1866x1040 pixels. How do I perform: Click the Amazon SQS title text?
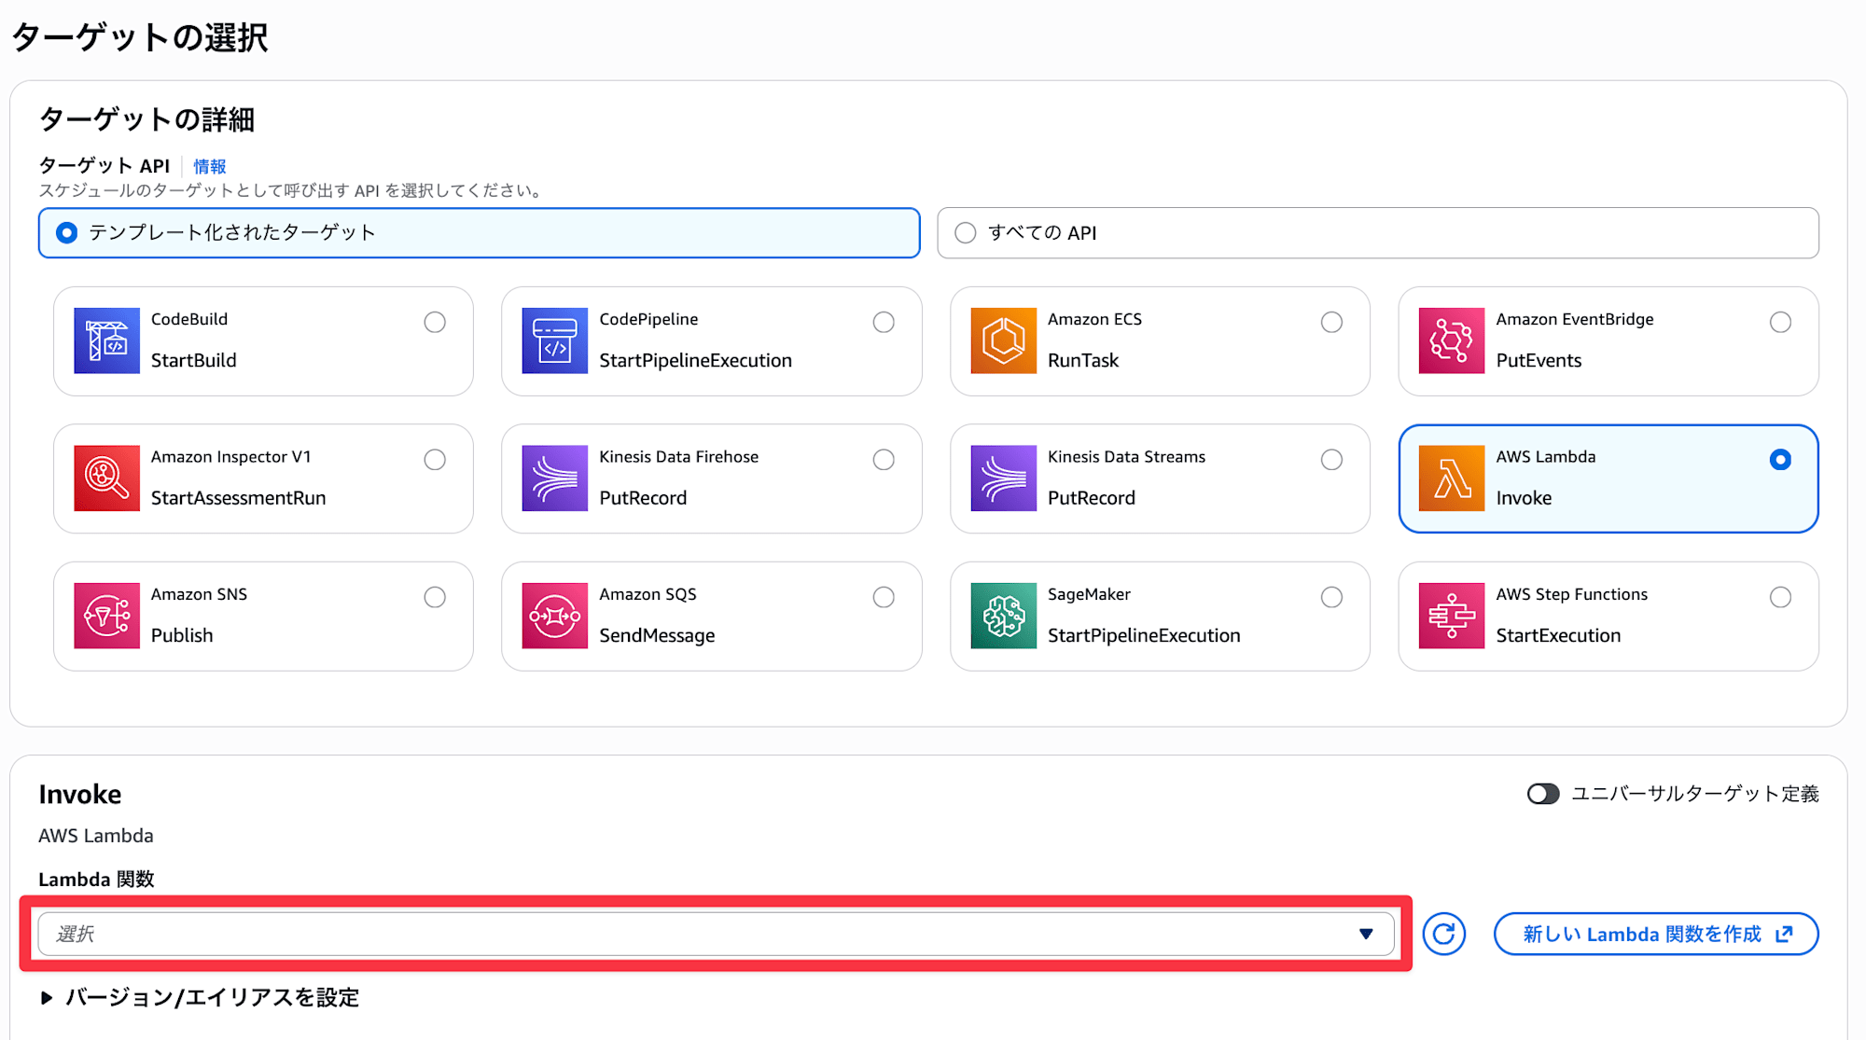(648, 594)
